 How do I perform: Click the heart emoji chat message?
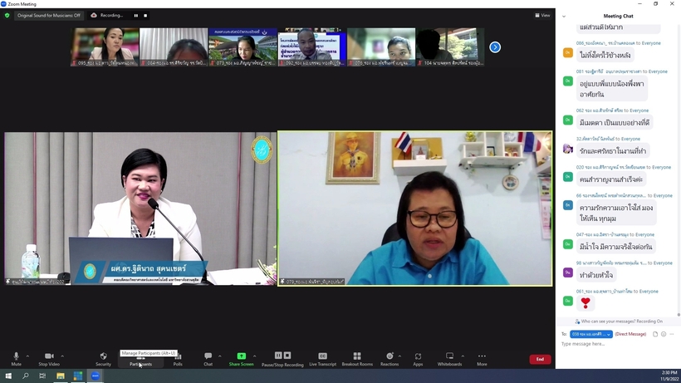pyautogui.click(x=585, y=302)
